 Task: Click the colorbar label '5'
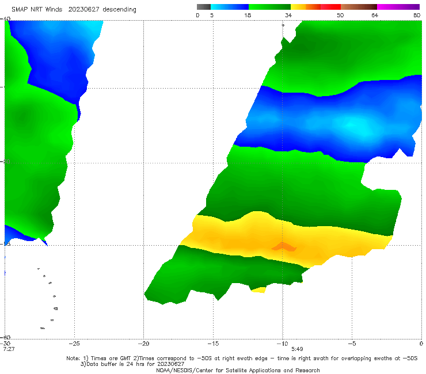(212, 16)
